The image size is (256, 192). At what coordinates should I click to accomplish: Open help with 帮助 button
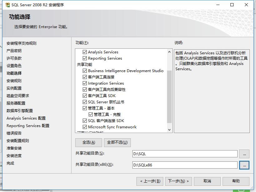[236, 181]
